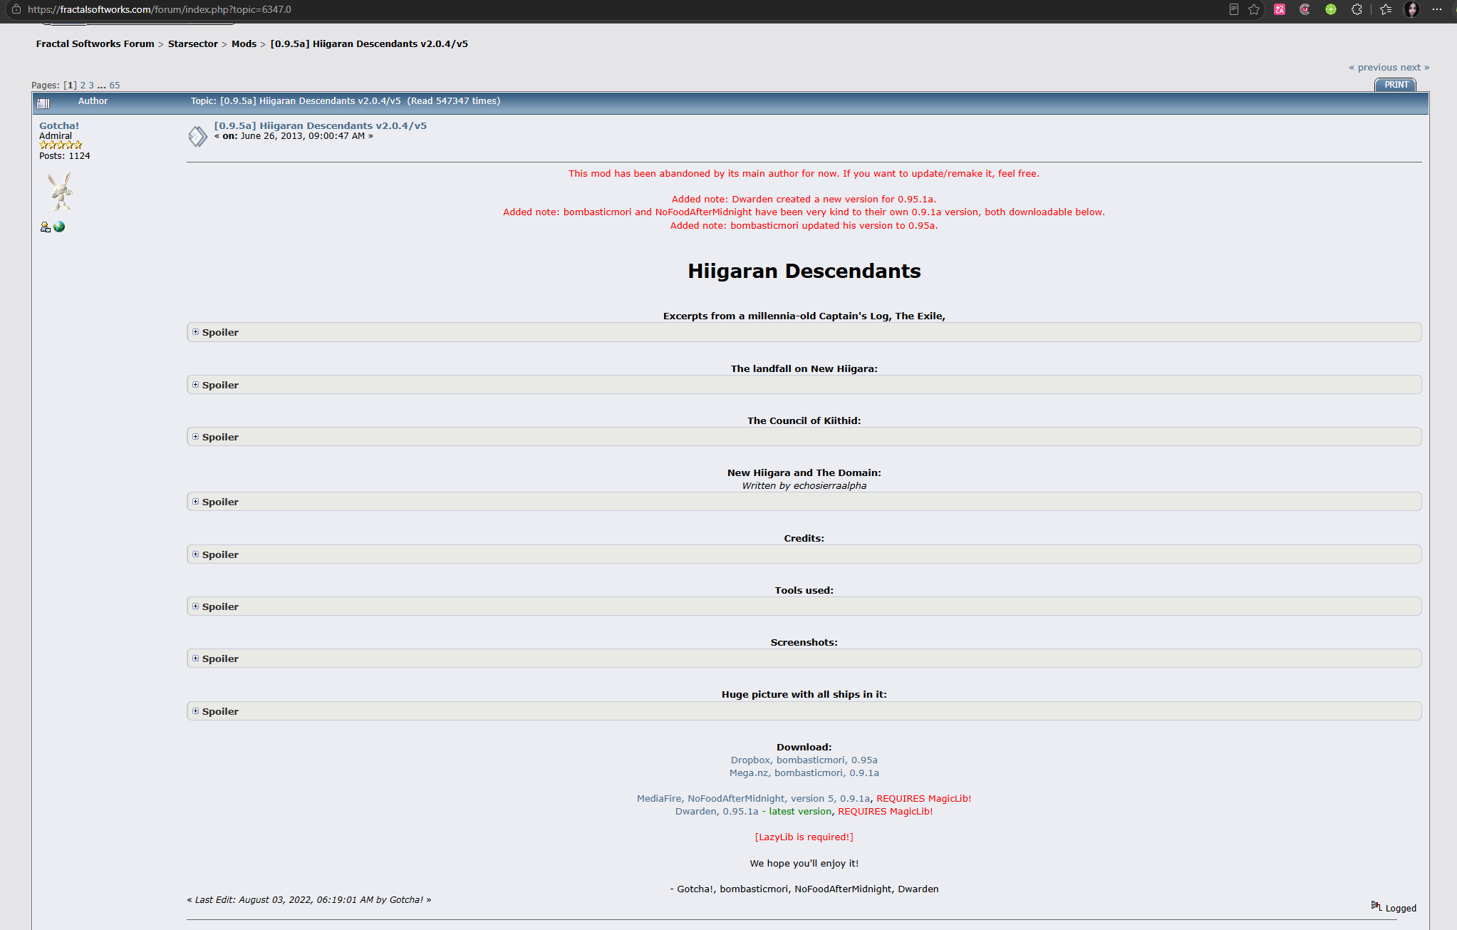Expand the Screenshots spoiler
The width and height of the screenshot is (1457, 930).
click(804, 658)
